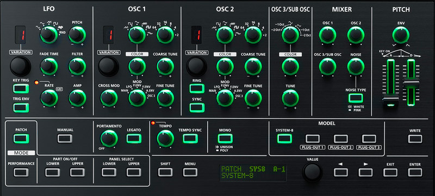435x196 pixels.
Task: Toggle PART ON/OFF UPPER button
Action: click(x=77, y=172)
